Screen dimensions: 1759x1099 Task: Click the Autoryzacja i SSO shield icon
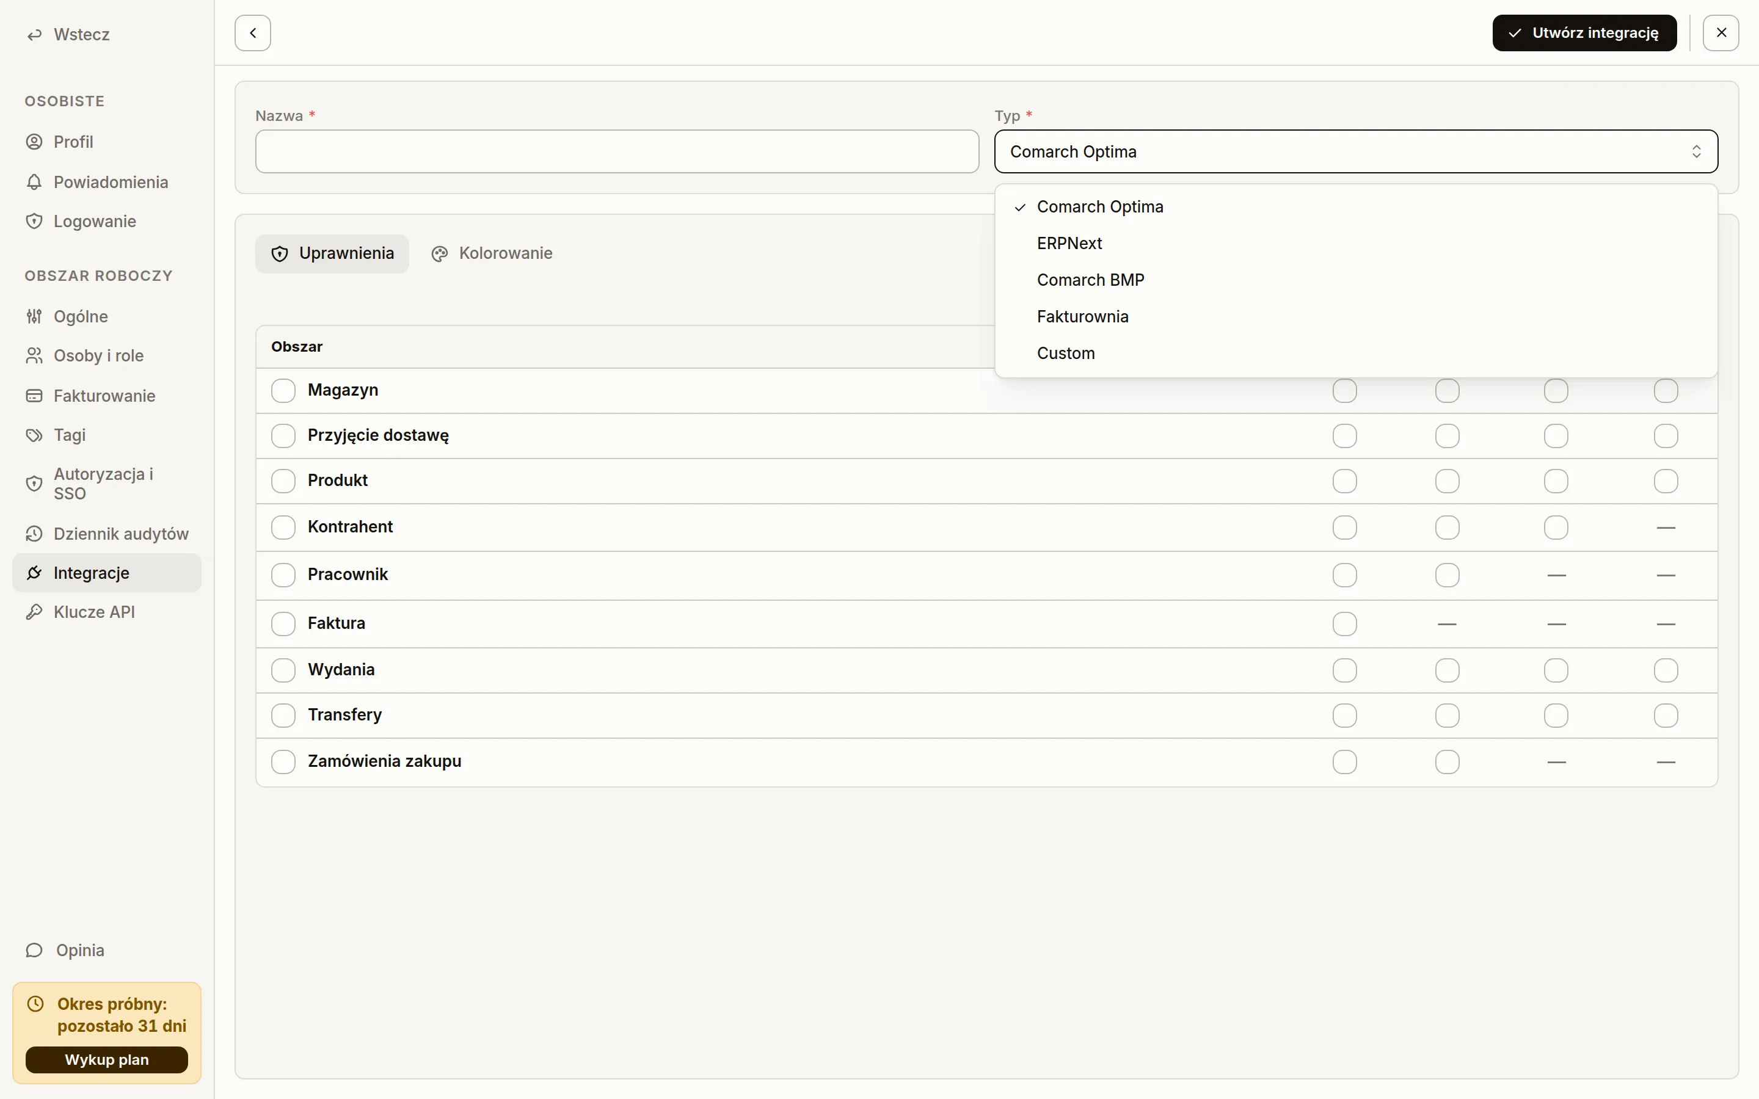34,484
